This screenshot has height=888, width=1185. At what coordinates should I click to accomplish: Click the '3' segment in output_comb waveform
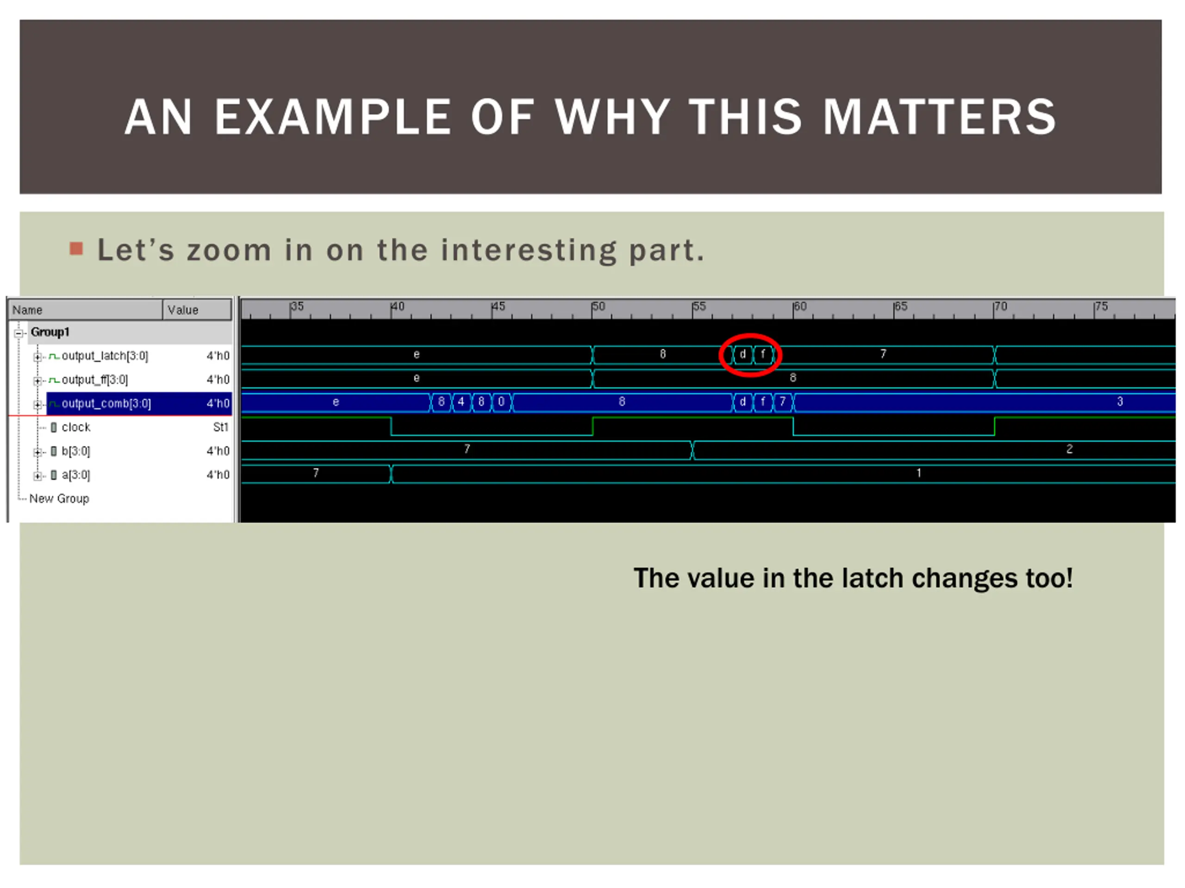985,402
